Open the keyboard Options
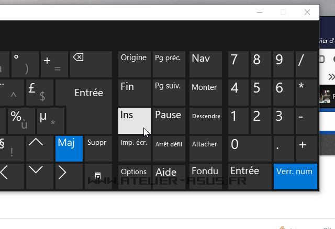 [x=134, y=176]
